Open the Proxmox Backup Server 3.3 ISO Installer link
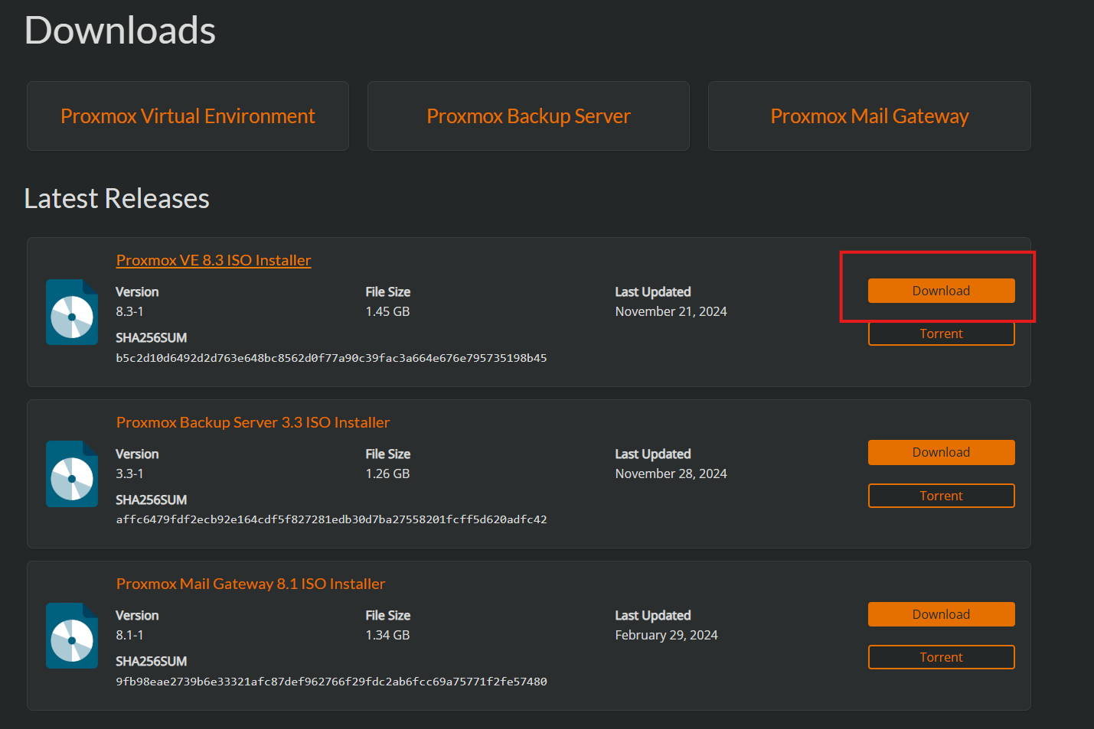The width and height of the screenshot is (1094, 729). [x=253, y=422]
